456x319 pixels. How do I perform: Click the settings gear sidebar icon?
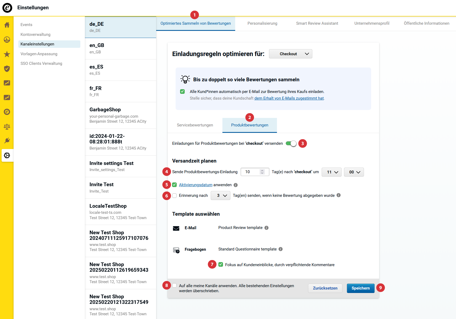7,155
